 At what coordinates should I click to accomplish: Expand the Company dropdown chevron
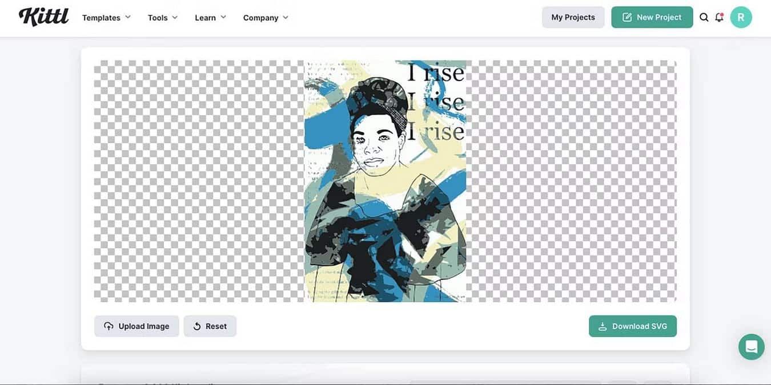pos(286,17)
